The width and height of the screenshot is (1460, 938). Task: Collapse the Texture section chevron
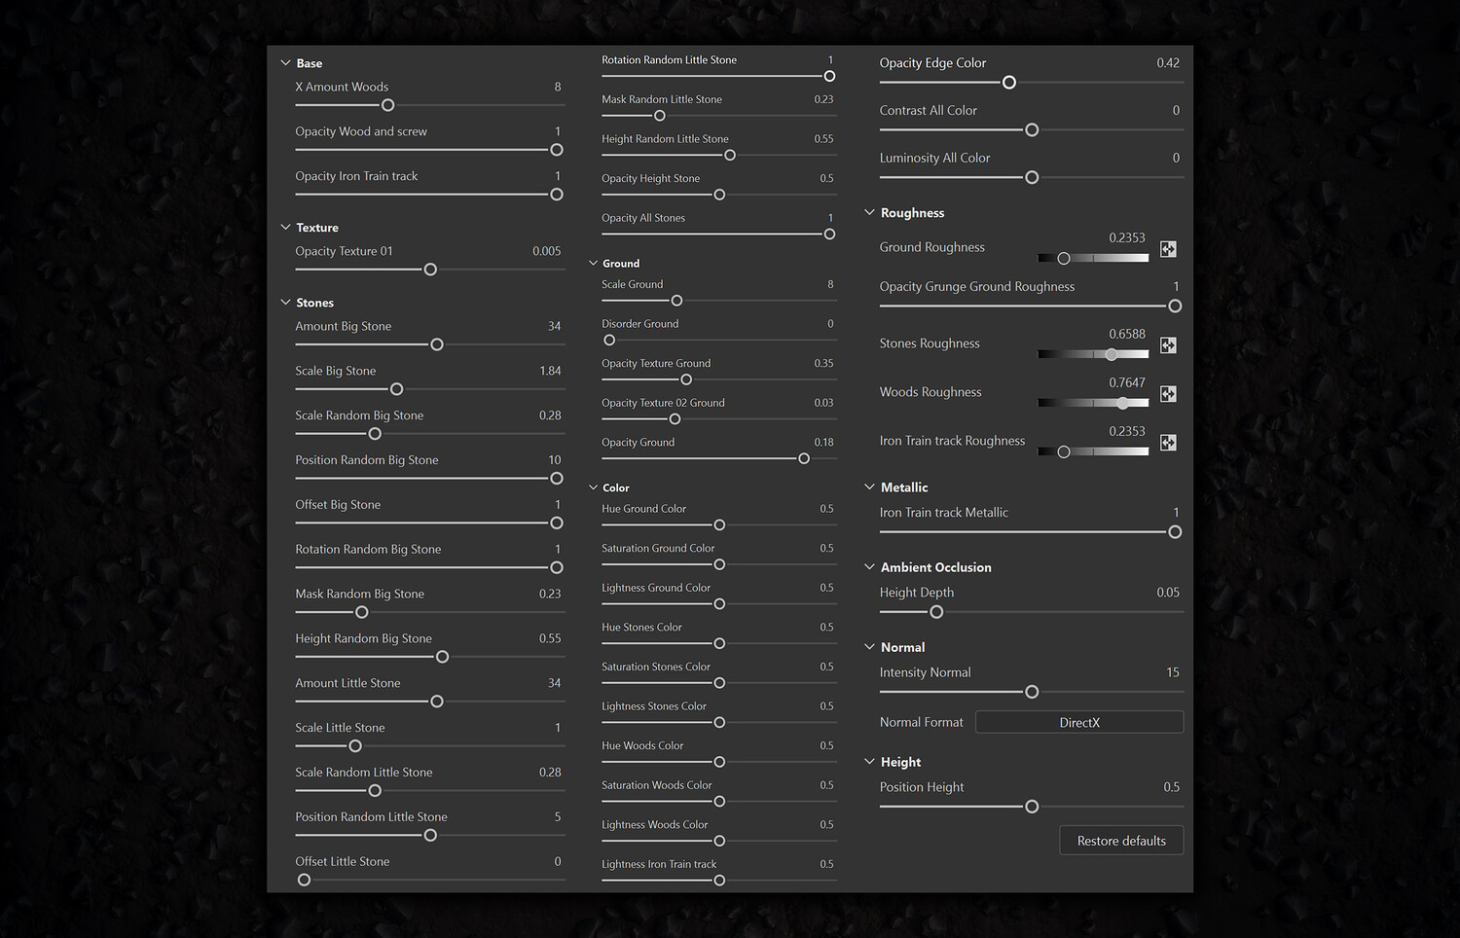286,228
